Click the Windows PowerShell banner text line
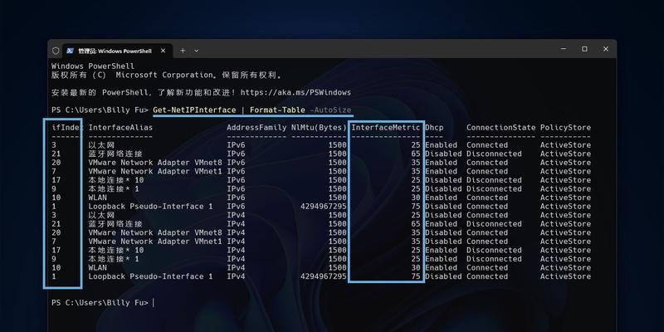Image resolution: width=664 pixels, height=332 pixels. [x=93, y=66]
